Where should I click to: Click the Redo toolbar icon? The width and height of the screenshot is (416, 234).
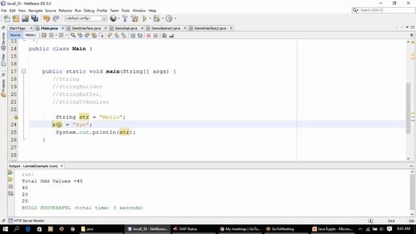click(x=56, y=19)
